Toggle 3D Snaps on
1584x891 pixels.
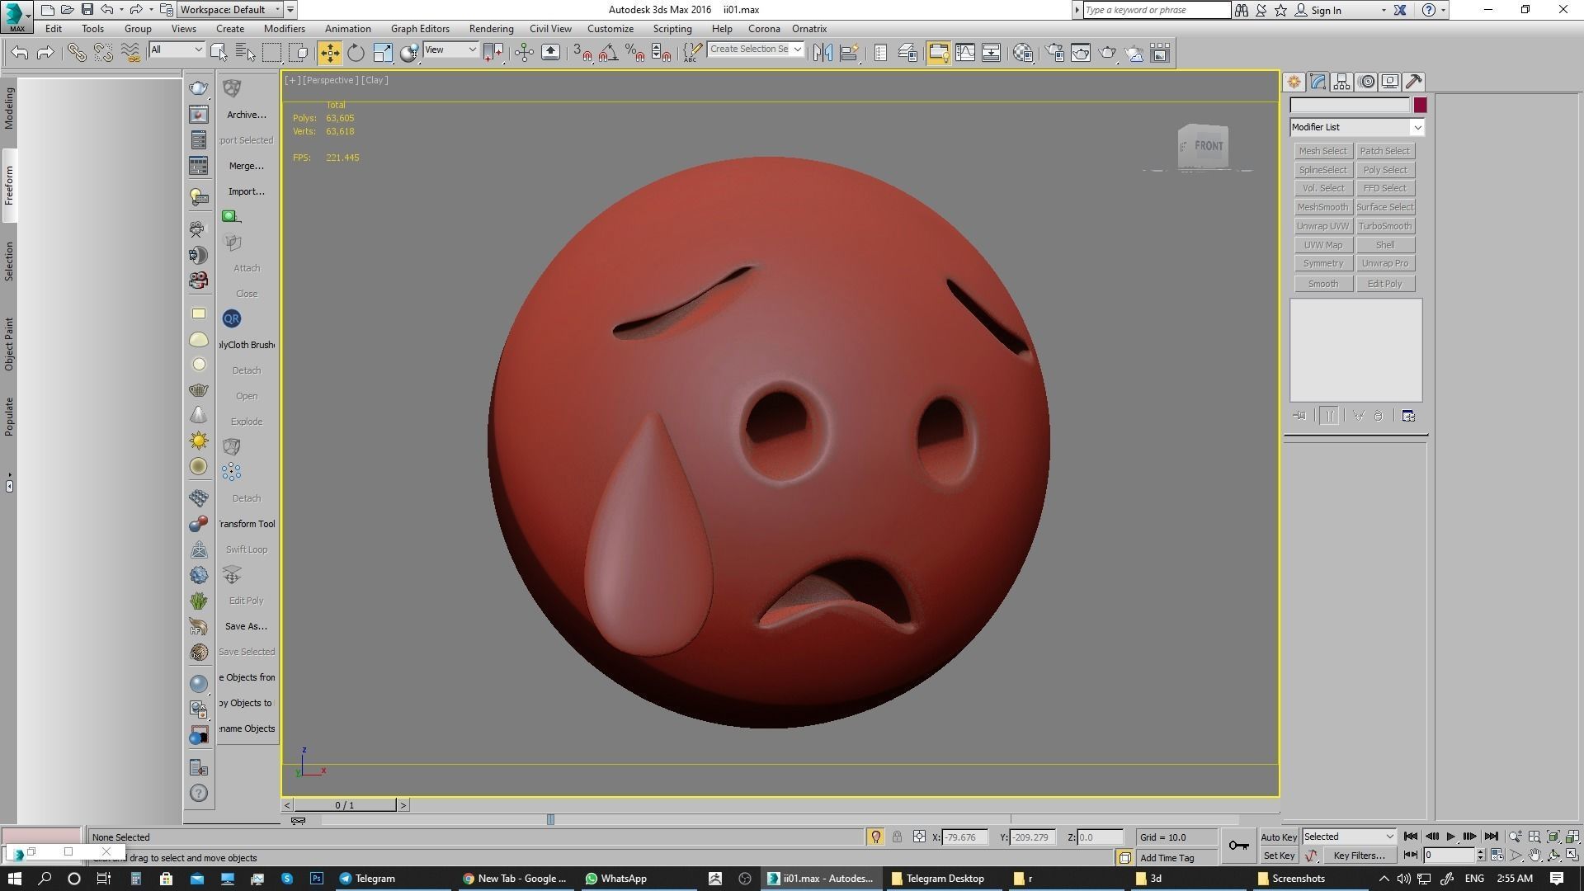click(x=582, y=53)
